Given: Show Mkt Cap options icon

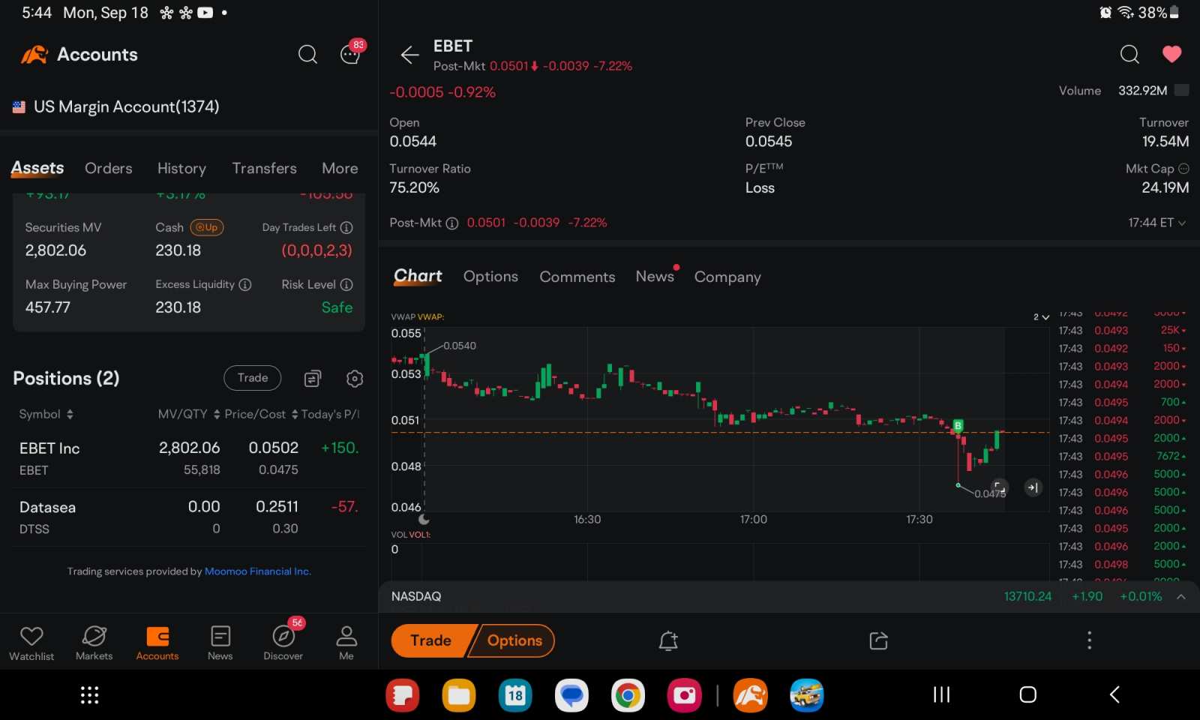Looking at the screenshot, I should click(1183, 169).
